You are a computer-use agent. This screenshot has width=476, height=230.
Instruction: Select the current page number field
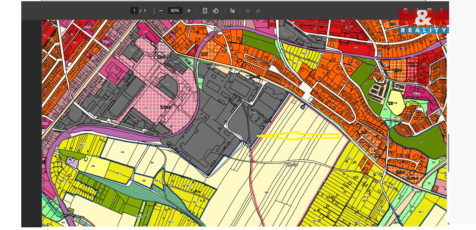click(134, 11)
